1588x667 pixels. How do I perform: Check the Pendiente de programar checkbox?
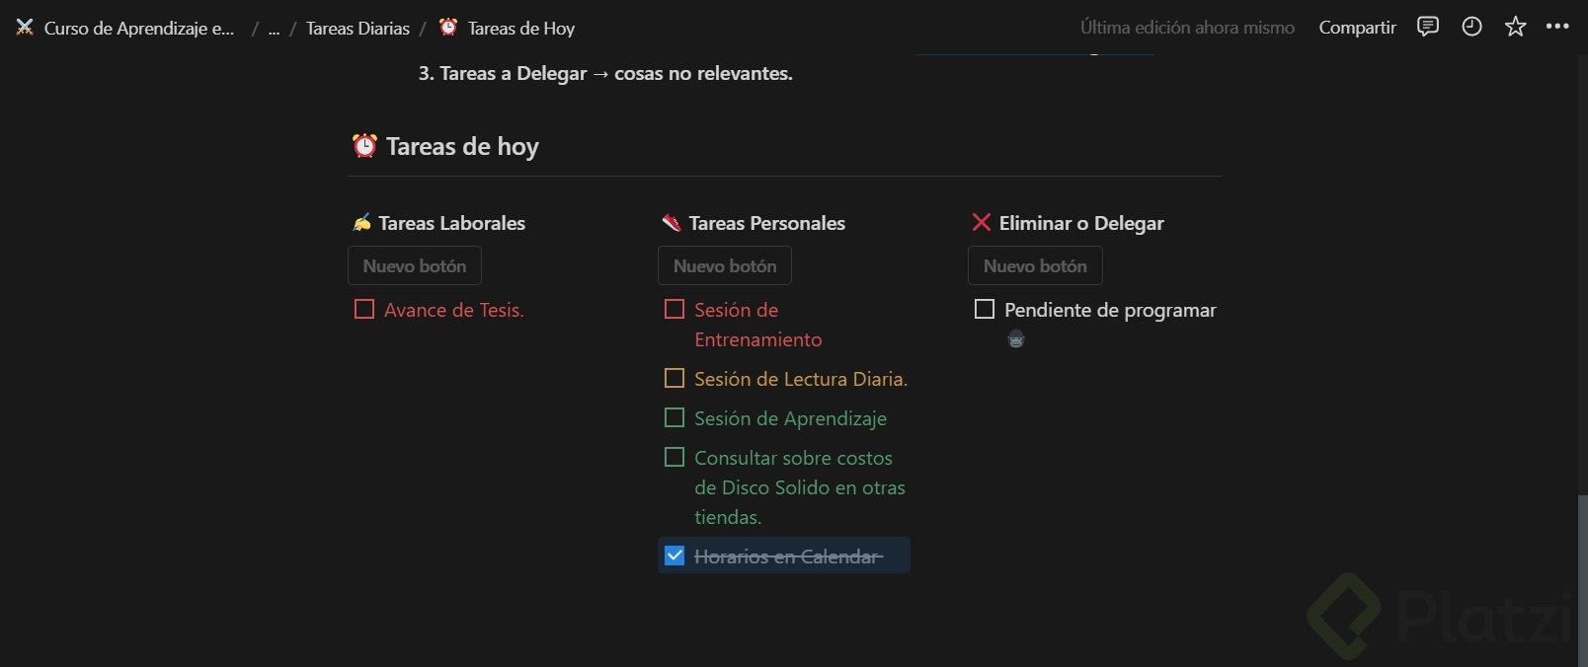pos(985,310)
